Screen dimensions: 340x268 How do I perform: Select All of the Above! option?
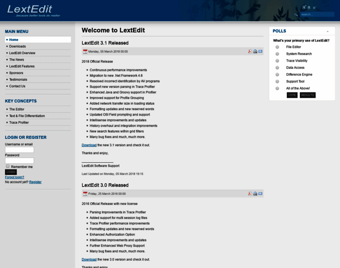(x=277, y=88)
